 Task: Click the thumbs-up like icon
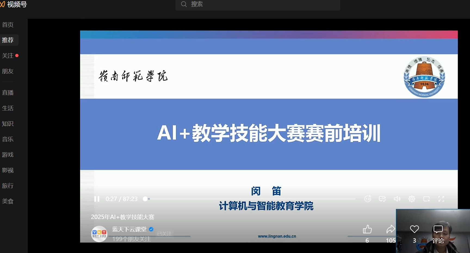click(x=367, y=229)
